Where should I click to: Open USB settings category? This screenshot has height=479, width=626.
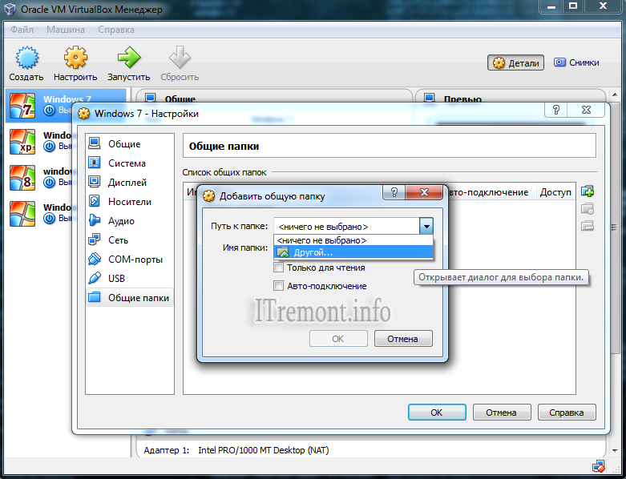[130, 279]
